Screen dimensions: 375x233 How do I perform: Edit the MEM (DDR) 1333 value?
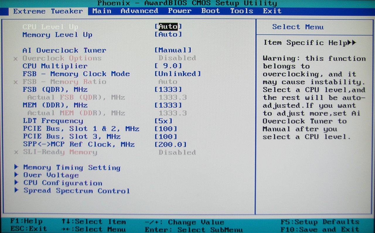coord(168,105)
